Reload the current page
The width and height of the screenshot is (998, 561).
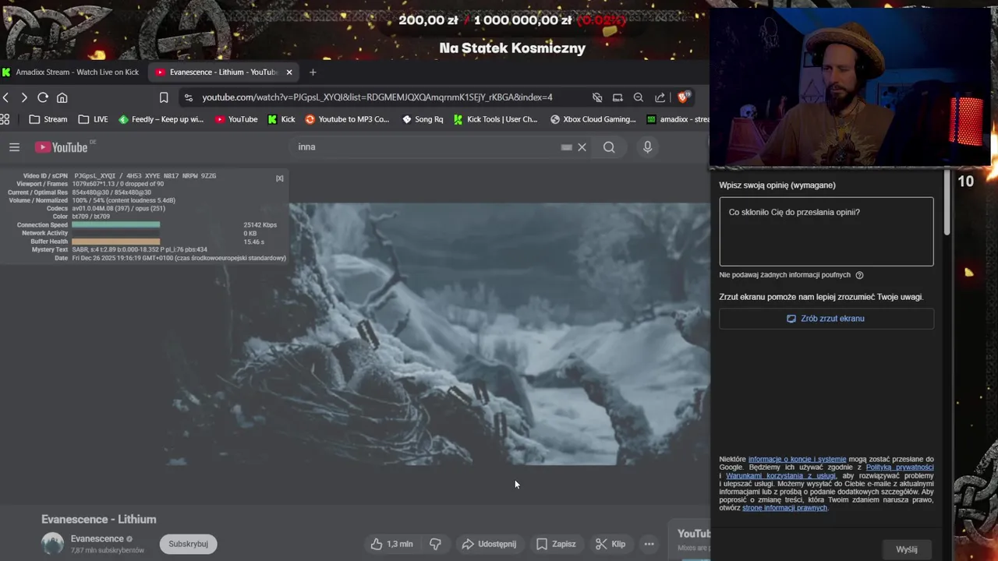tap(43, 97)
